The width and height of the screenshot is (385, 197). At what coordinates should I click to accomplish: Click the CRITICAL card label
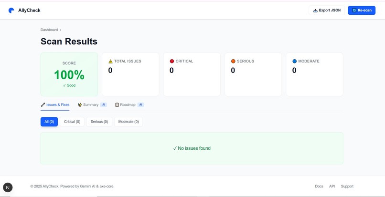pyautogui.click(x=184, y=61)
